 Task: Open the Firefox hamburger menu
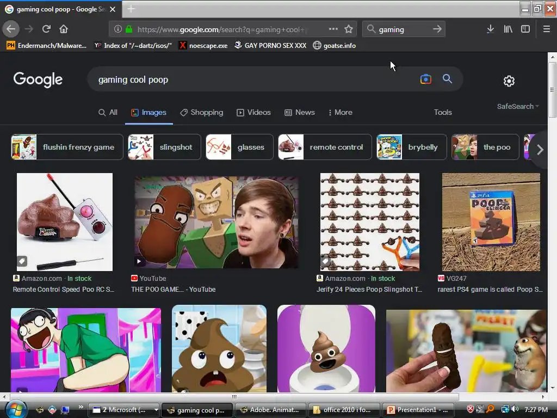(x=546, y=29)
